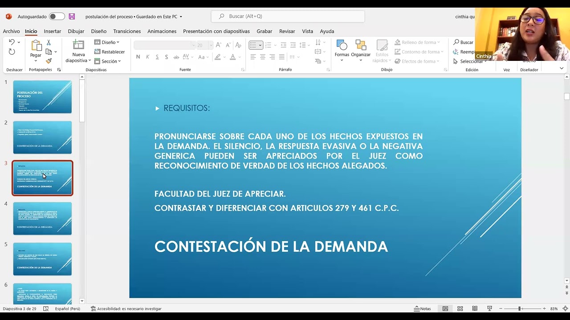570x320 pixels.
Task: Click the zoom out minus icon
Action: click(x=501, y=308)
